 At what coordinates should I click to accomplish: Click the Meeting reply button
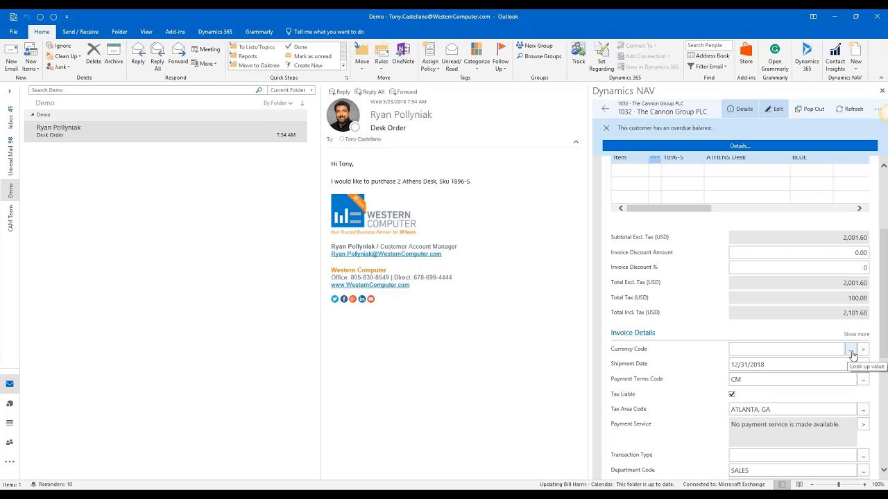click(x=205, y=49)
